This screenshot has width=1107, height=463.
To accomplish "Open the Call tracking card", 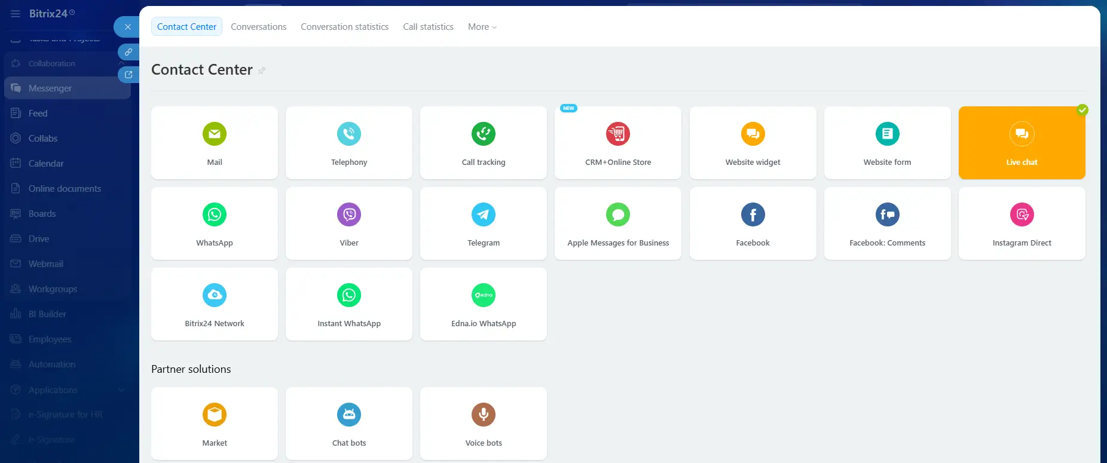I will click(x=484, y=143).
